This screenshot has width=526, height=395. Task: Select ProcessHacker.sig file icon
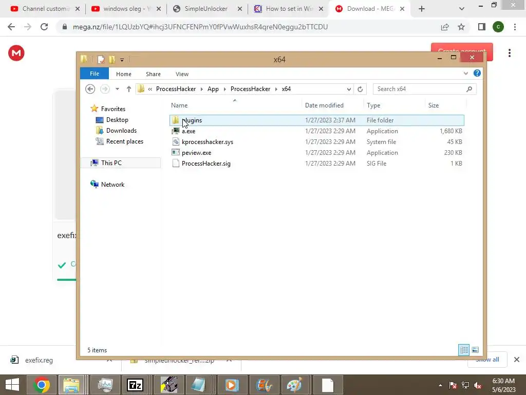tap(176, 163)
